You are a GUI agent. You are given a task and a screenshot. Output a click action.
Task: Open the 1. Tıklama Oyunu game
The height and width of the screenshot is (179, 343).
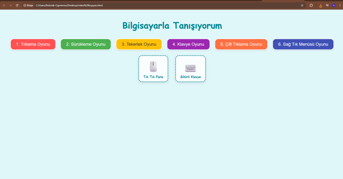coord(33,44)
